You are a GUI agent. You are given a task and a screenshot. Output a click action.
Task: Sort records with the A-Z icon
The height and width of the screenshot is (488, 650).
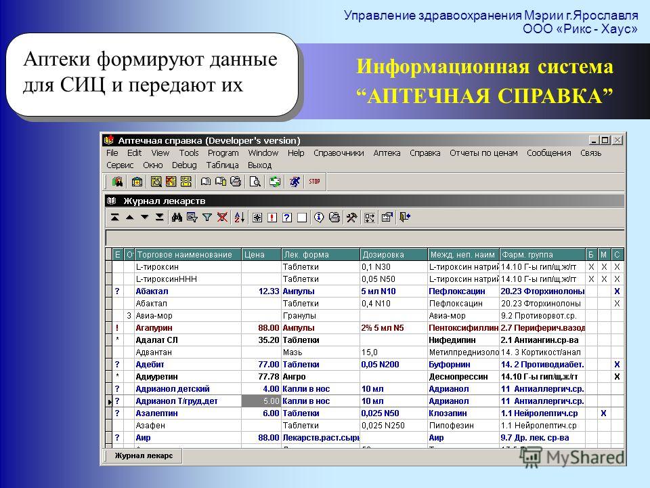point(240,217)
